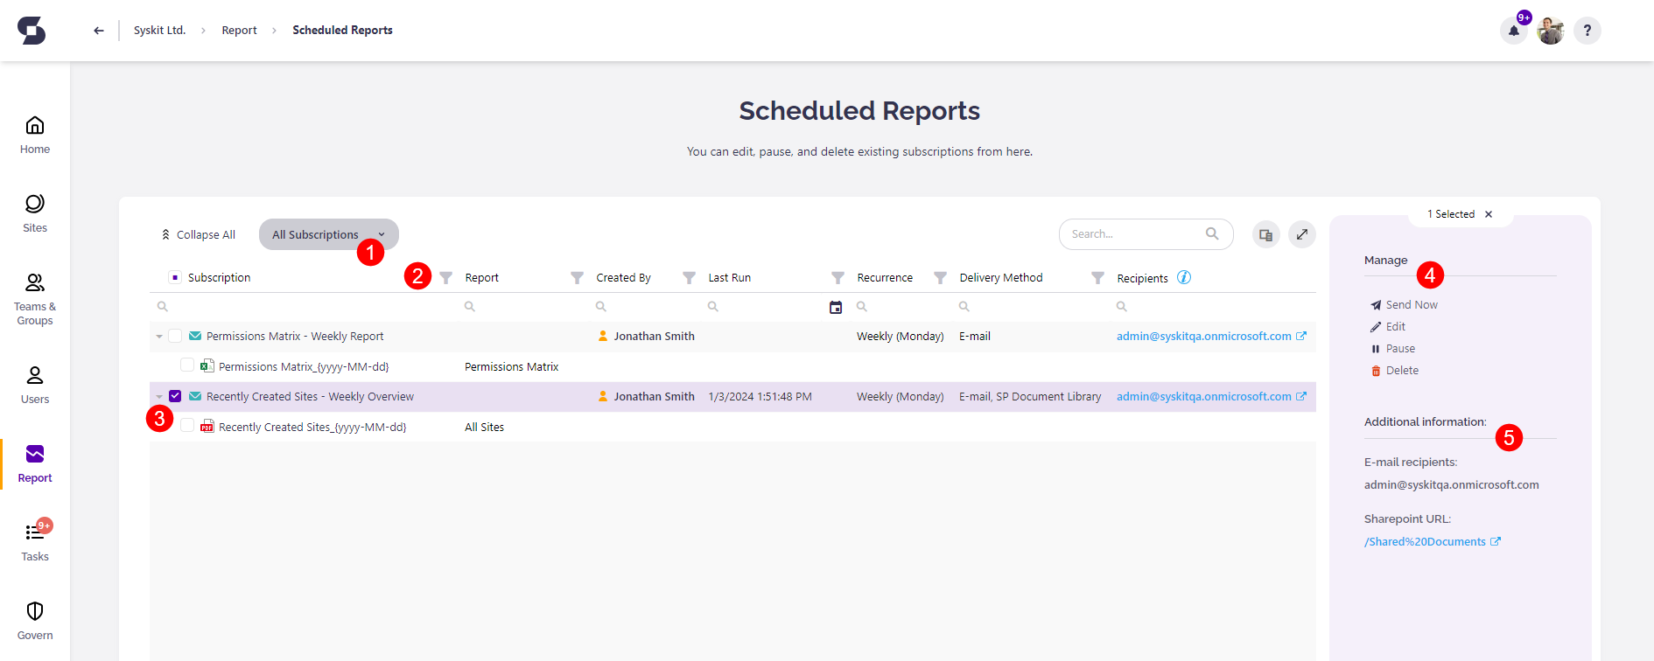Collapse the Permissions Matrix - Weekly Report row
The height and width of the screenshot is (661, 1654).
pyautogui.click(x=159, y=337)
